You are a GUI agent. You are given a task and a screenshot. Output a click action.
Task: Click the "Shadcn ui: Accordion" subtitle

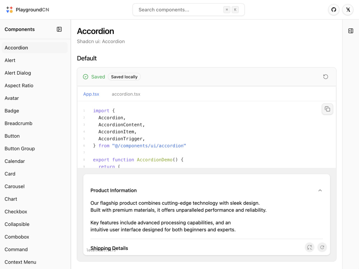click(101, 41)
